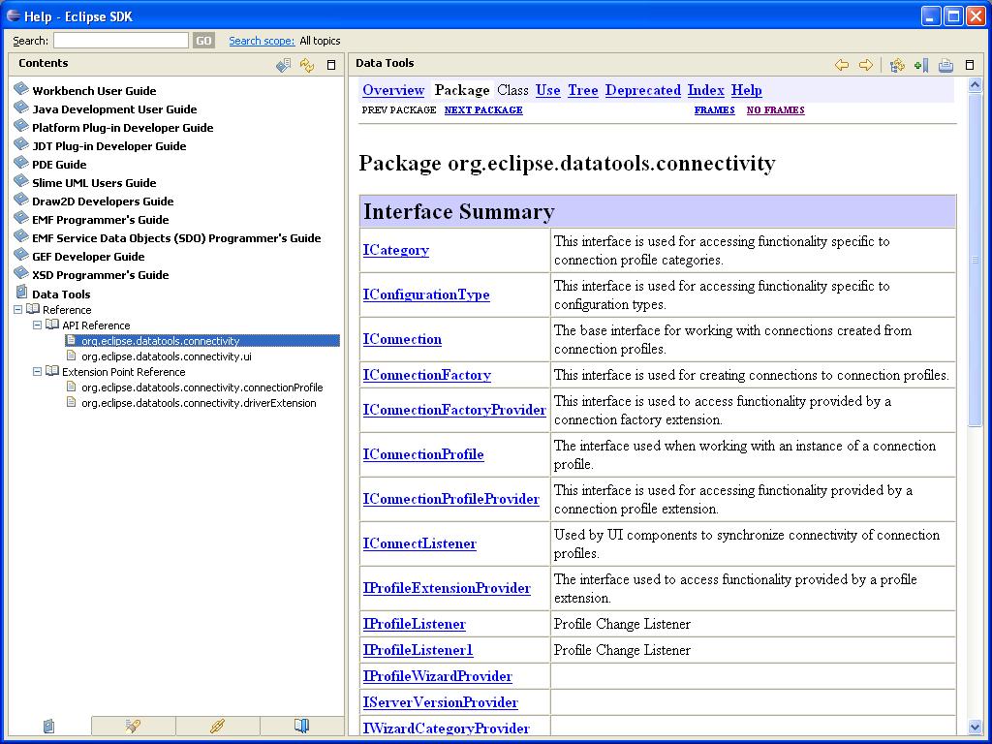Click Show in Table of Contents icon

click(x=897, y=65)
